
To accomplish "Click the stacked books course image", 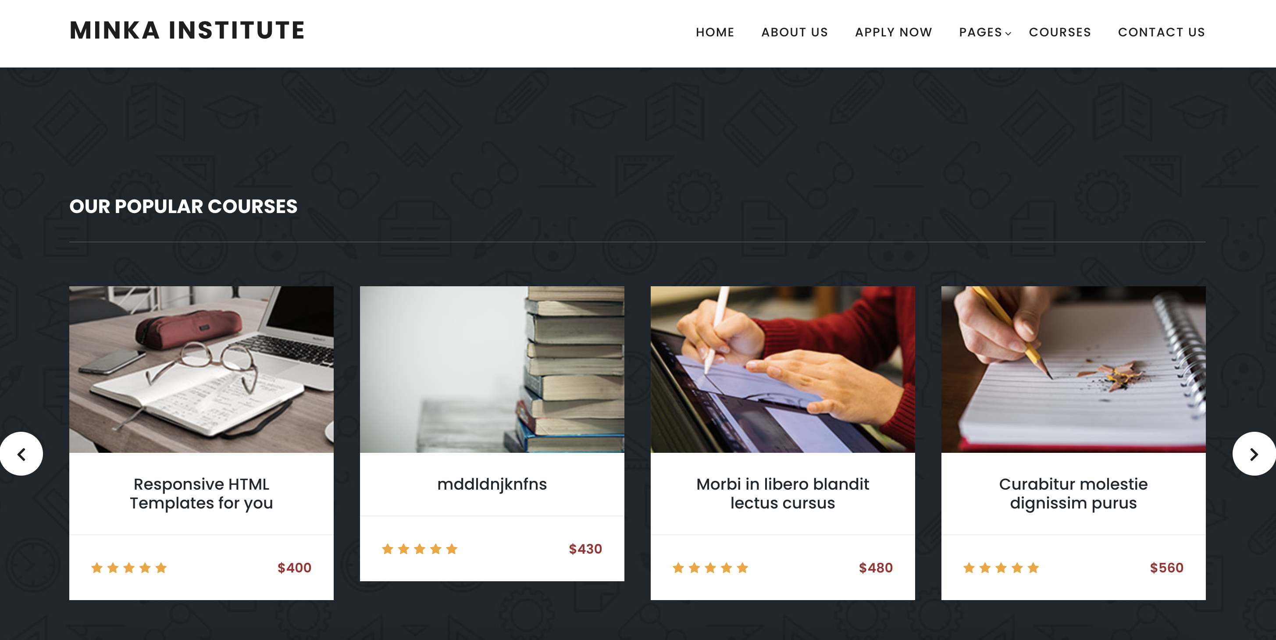I will (492, 369).
